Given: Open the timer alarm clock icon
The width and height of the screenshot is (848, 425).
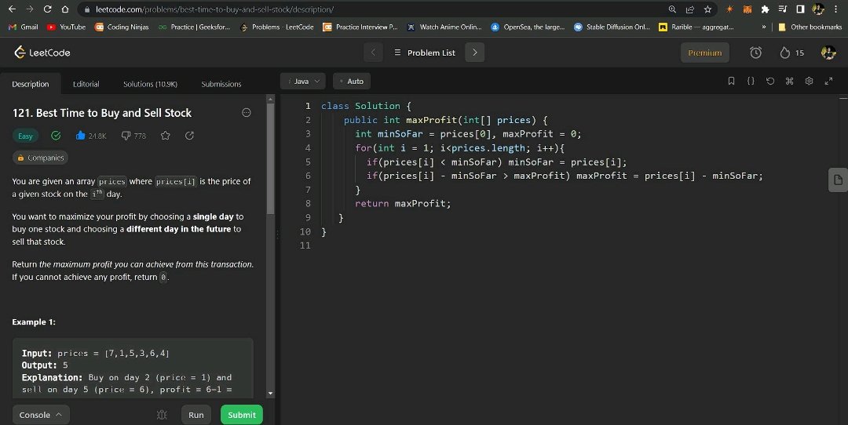Looking at the screenshot, I should coord(755,53).
